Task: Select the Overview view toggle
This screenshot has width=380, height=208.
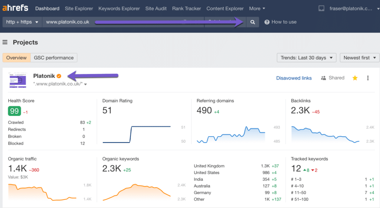Action: click(16, 58)
